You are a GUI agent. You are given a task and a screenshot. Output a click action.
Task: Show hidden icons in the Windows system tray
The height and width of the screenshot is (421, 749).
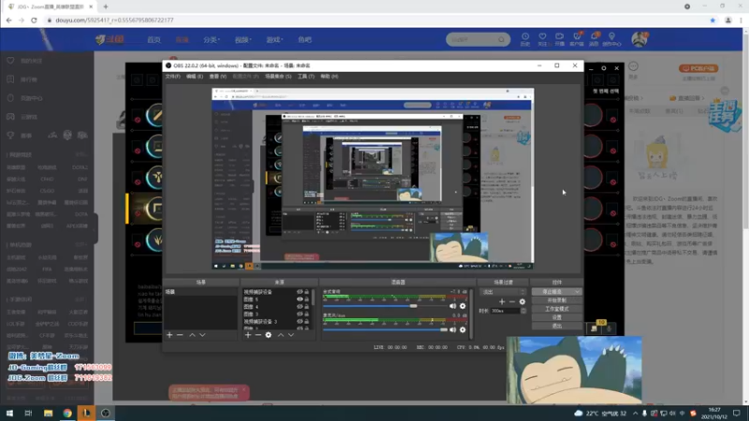pos(635,413)
